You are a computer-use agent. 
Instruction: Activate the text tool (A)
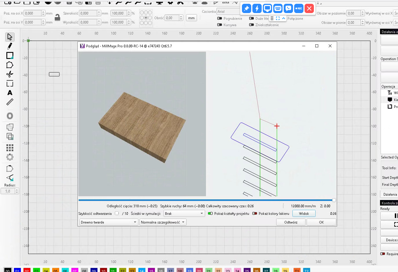(10, 93)
